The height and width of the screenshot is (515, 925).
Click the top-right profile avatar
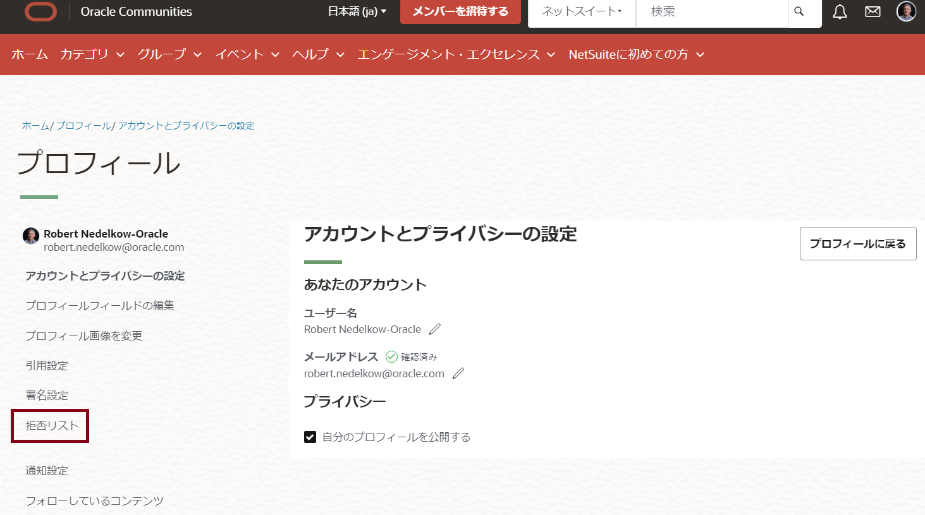(x=906, y=11)
